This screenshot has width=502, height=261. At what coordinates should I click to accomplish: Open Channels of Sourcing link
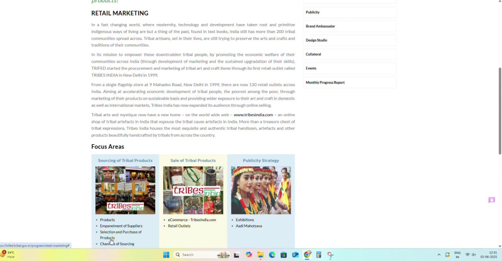pyautogui.click(x=117, y=244)
